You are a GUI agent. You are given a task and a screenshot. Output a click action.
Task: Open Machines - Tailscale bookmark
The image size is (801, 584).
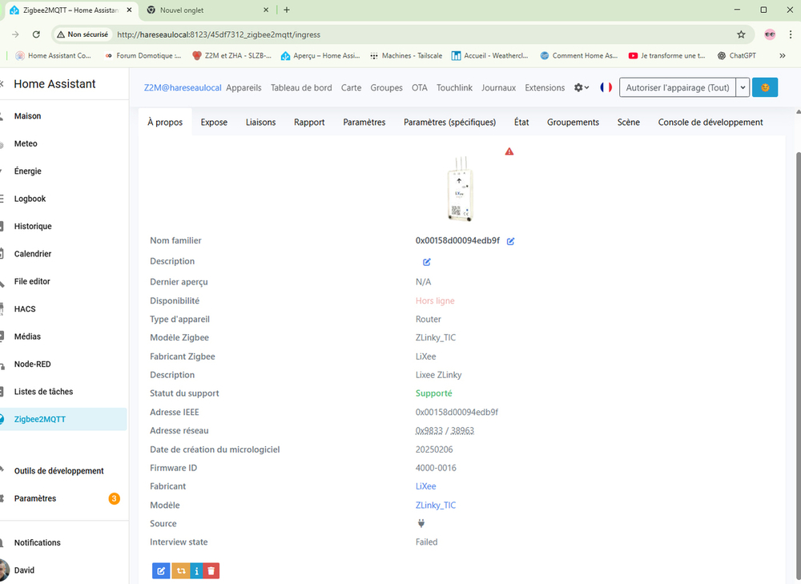(x=407, y=56)
